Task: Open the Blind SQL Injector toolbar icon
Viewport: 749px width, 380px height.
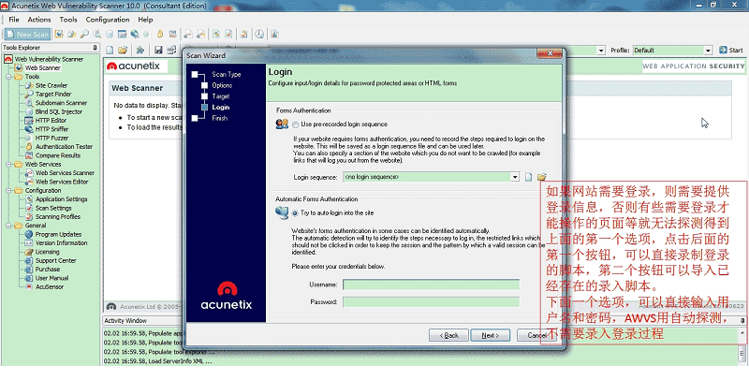Action: point(110,35)
